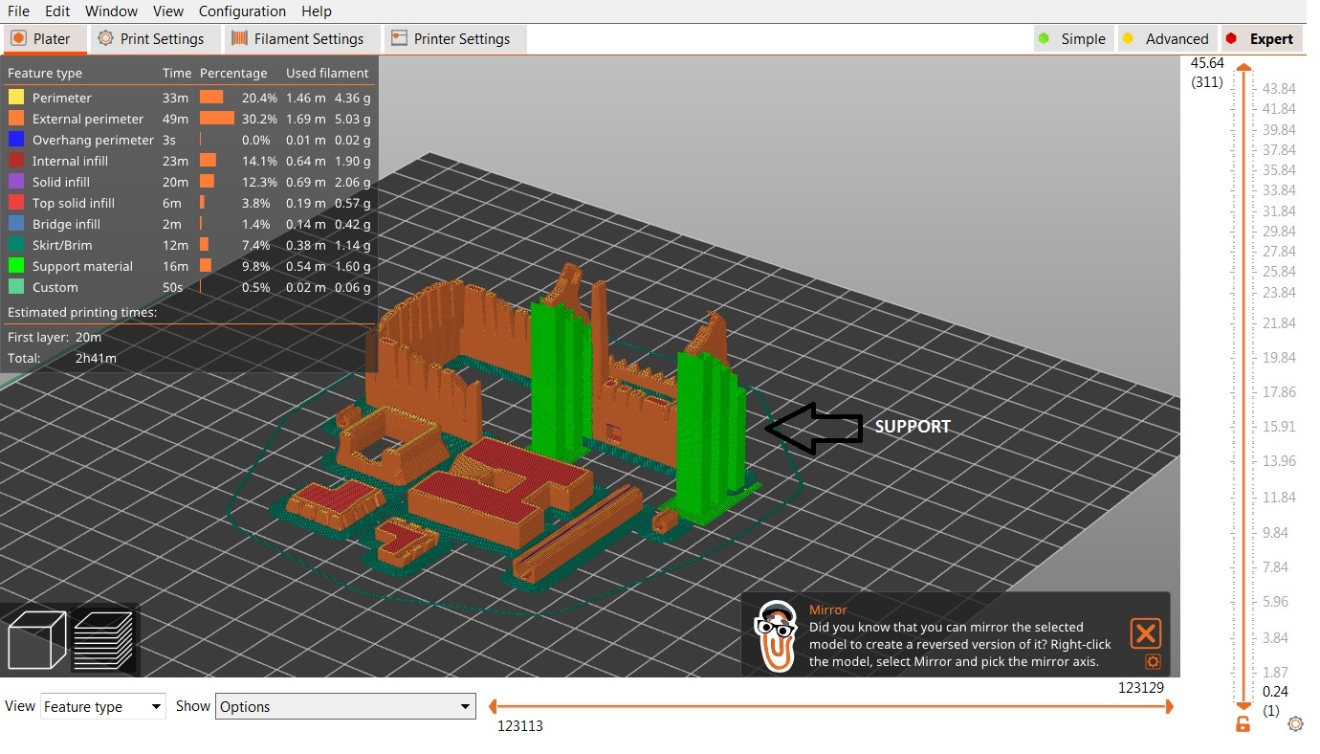Hide Internal infill in the legend
Screen dimensions: 1320x754
189,161
